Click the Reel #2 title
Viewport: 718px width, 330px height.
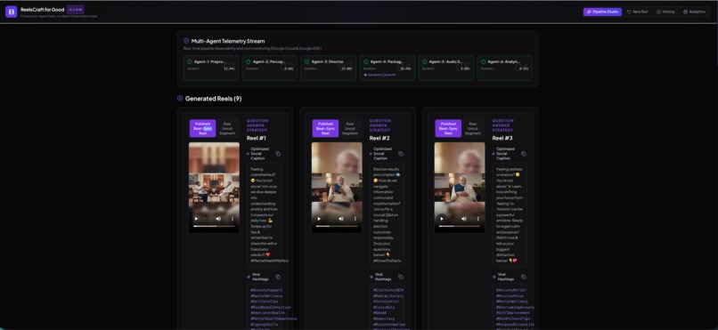[379, 138]
